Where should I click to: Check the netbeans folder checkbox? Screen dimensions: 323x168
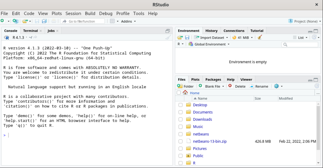click(x=180, y=134)
